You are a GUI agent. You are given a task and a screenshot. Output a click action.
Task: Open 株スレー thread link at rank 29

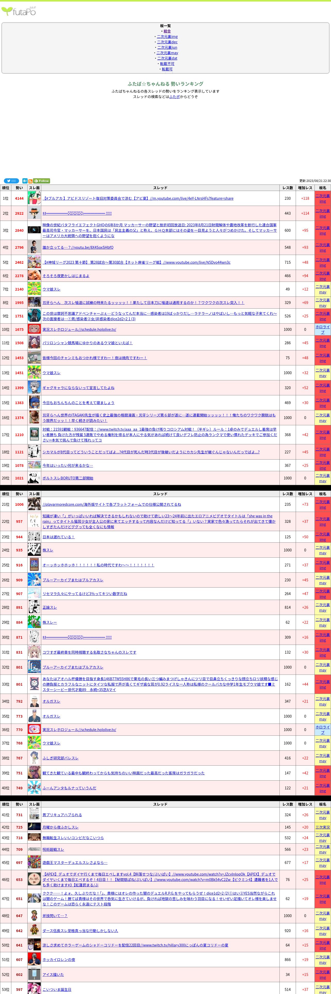coord(50,622)
